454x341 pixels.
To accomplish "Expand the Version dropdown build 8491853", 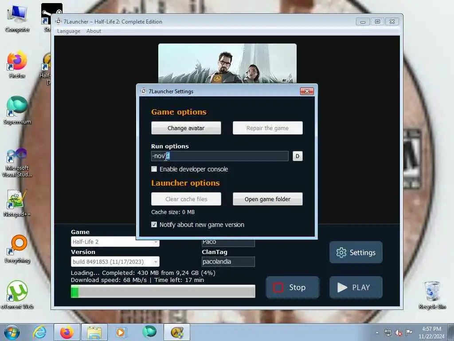I will [x=156, y=262].
